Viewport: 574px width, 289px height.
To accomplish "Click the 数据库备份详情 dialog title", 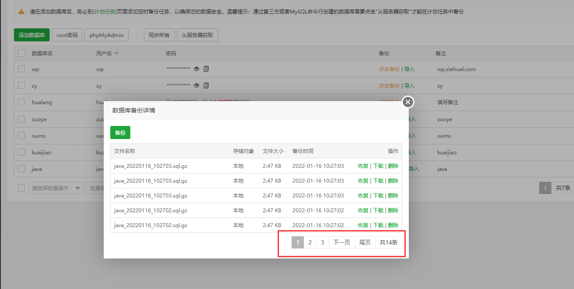I will click(134, 110).
